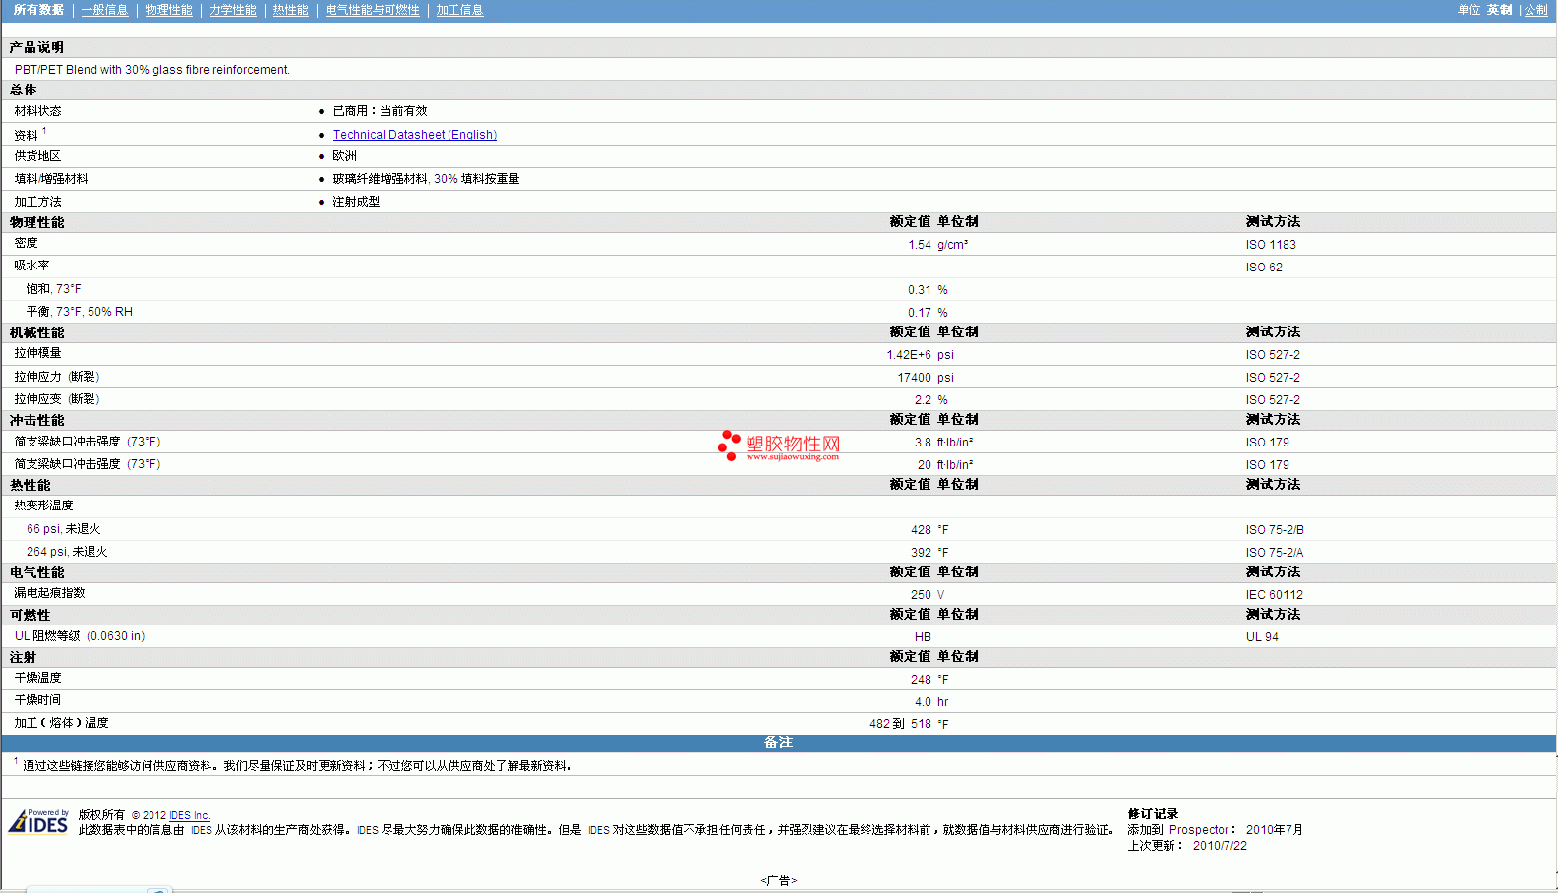Click the last update date 2010/7/22

(1220, 846)
